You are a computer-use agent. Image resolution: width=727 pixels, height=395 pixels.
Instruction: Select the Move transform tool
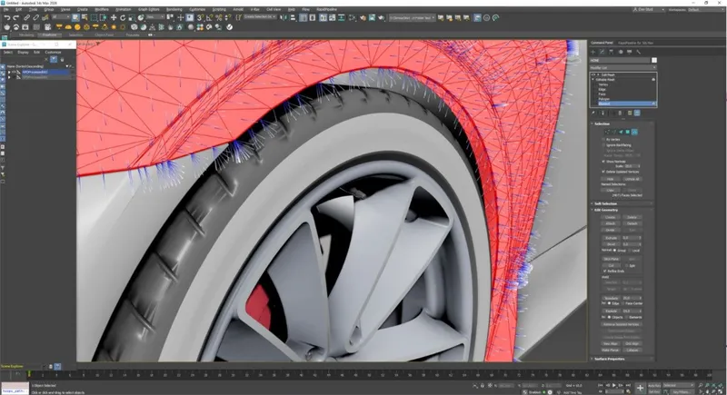point(113,18)
